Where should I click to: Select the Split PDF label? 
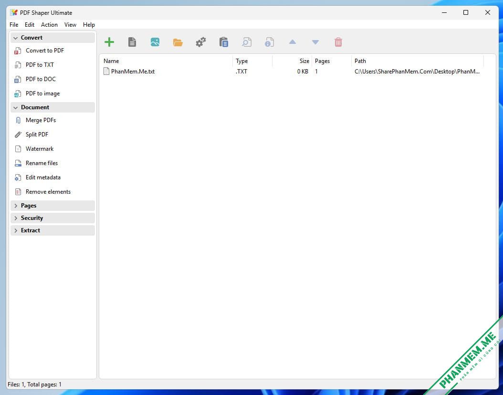click(37, 135)
